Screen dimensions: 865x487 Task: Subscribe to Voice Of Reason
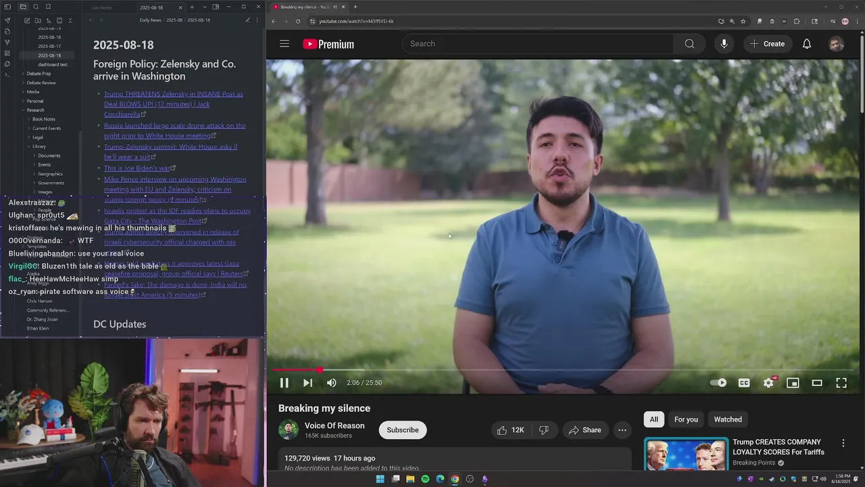pyautogui.click(x=403, y=430)
